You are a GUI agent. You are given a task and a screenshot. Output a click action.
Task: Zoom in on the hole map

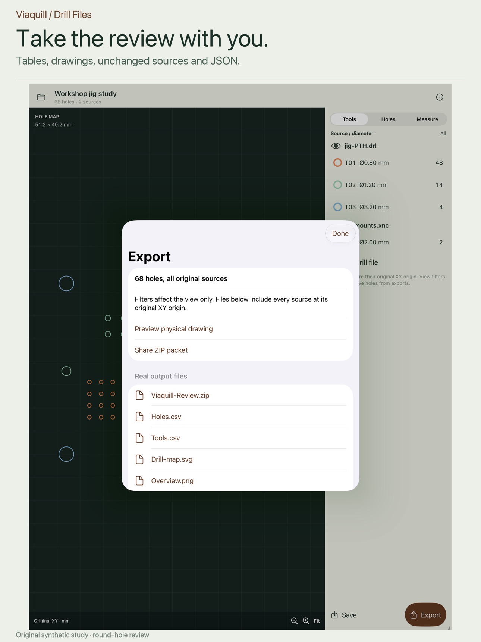306,621
